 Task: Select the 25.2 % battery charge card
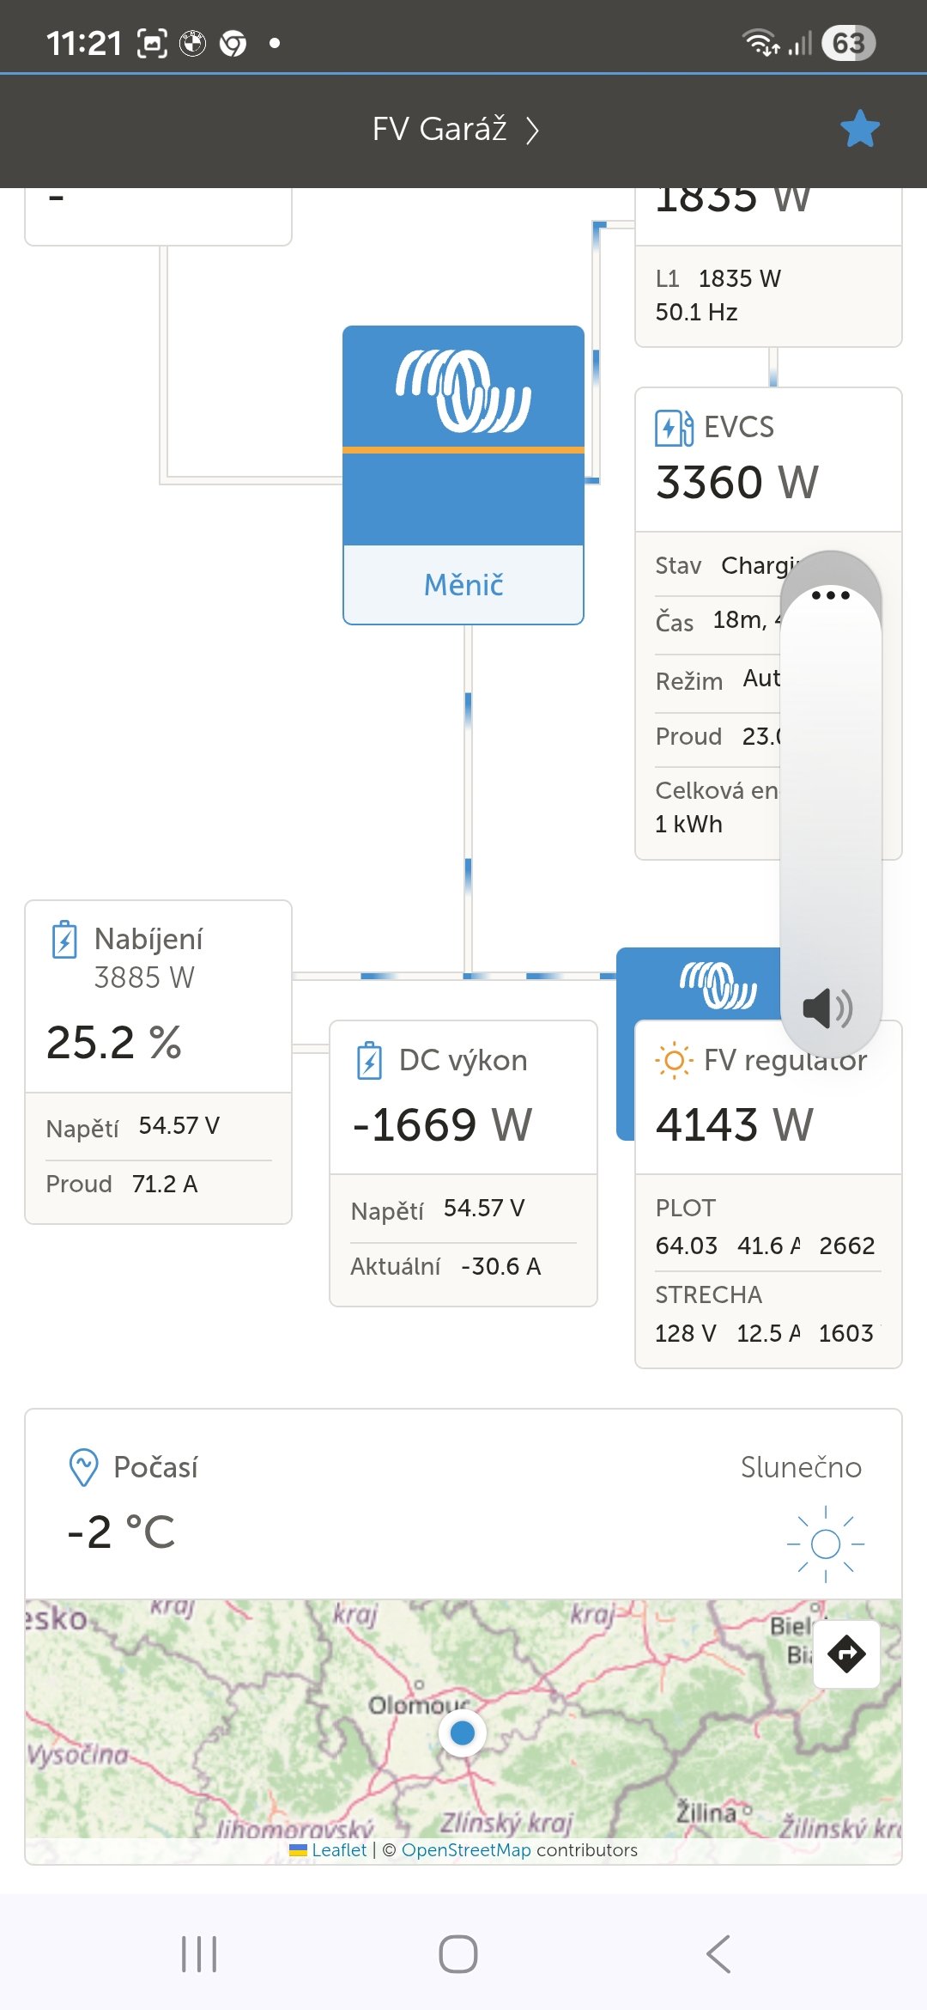pyautogui.click(x=158, y=1042)
